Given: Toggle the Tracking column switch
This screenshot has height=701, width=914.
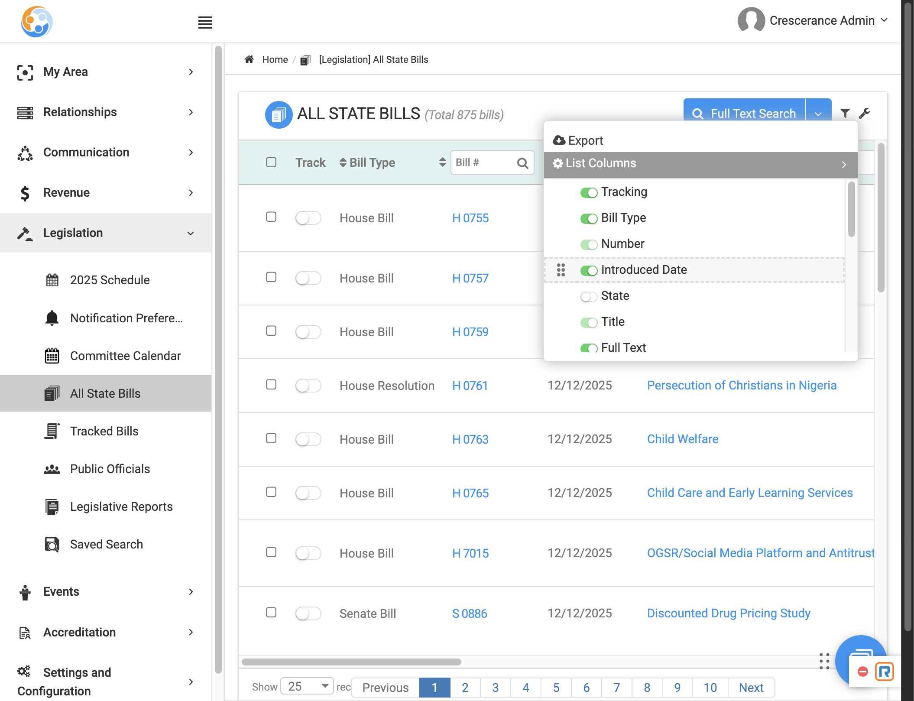Looking at the screenshot, I should tap(589, 192).
